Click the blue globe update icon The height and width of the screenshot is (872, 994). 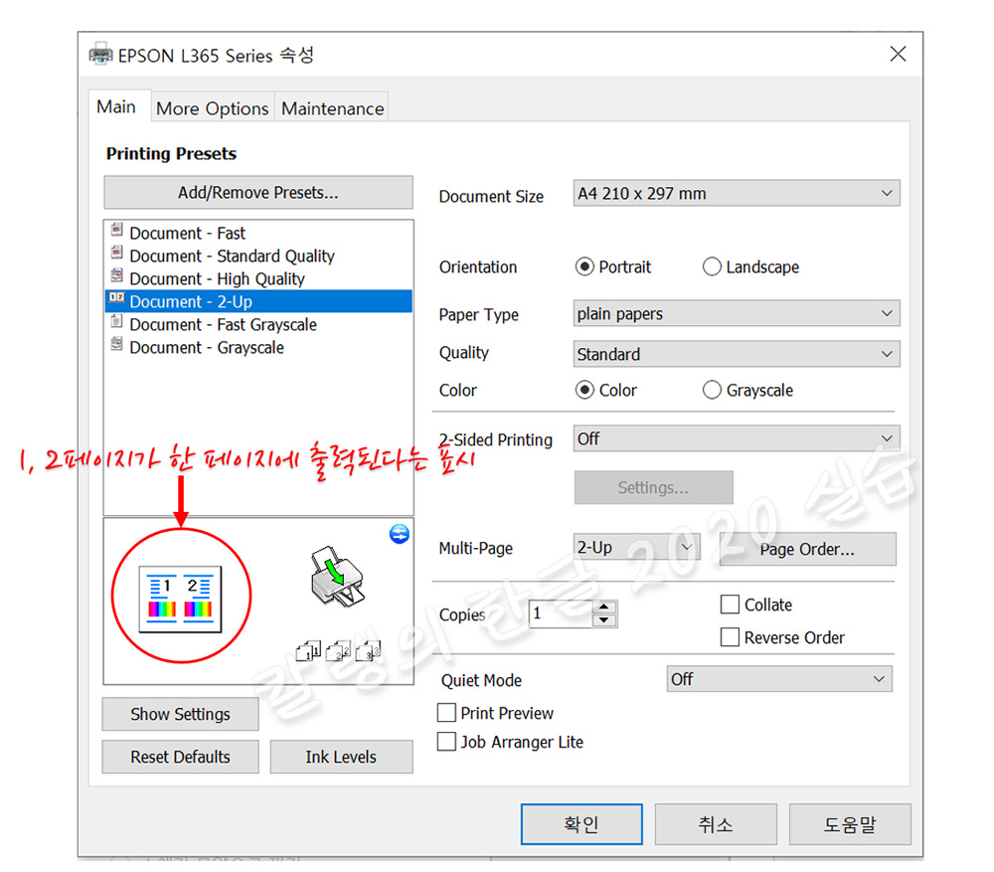[400, 534]
